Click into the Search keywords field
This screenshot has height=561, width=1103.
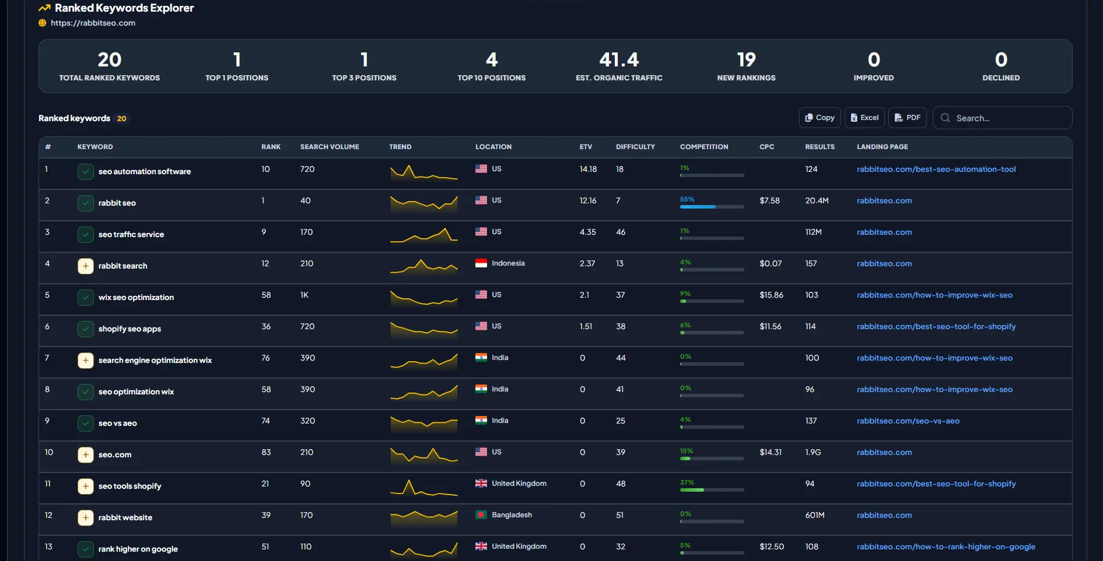pyautogui.click(x=1003, y=118)
